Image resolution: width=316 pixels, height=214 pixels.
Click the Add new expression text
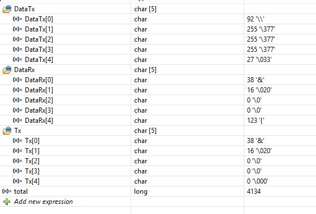(44, 202)
